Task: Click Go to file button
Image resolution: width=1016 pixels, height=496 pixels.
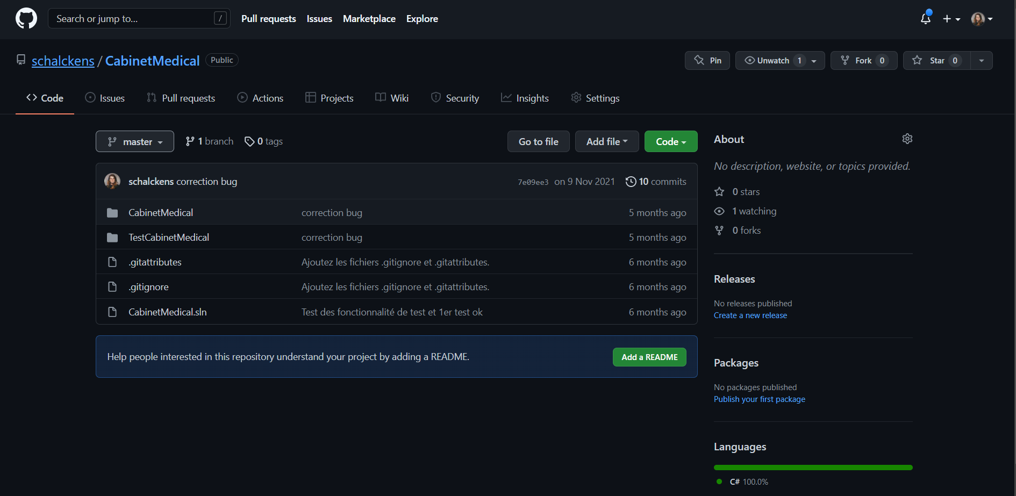Action: coord(539,141)
